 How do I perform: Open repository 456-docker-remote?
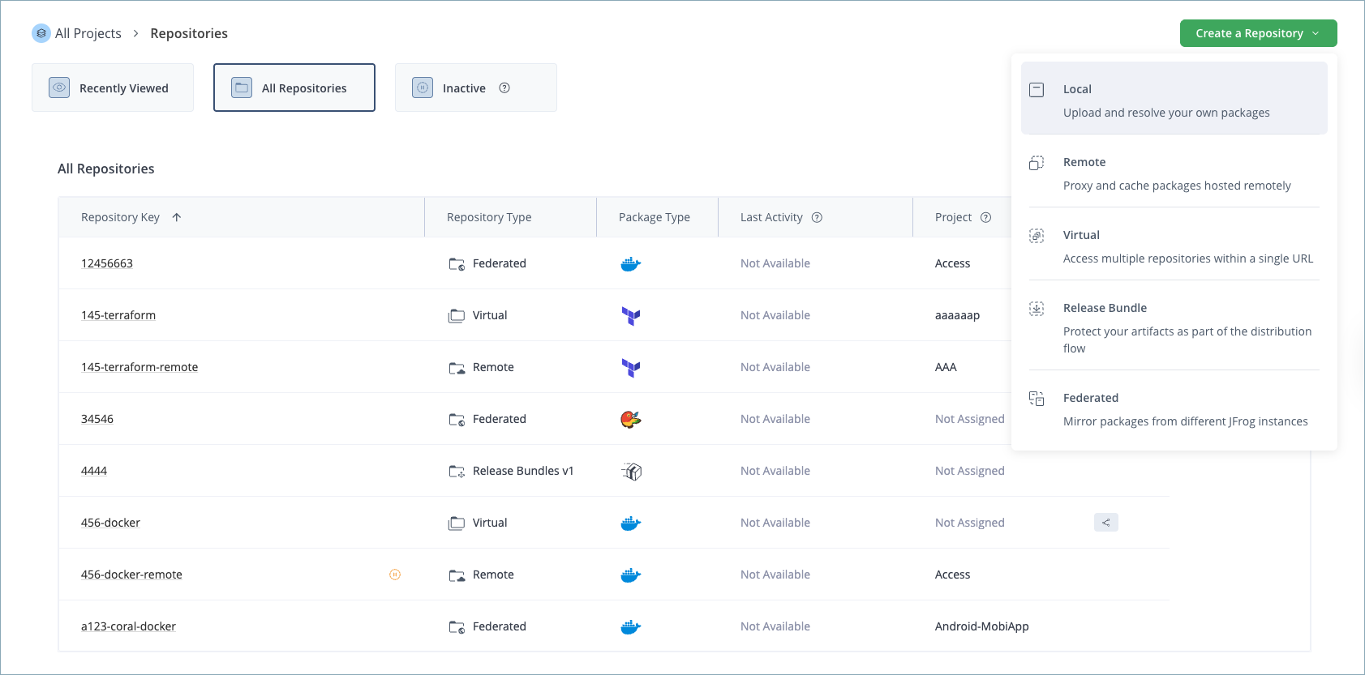pos(131,575)
